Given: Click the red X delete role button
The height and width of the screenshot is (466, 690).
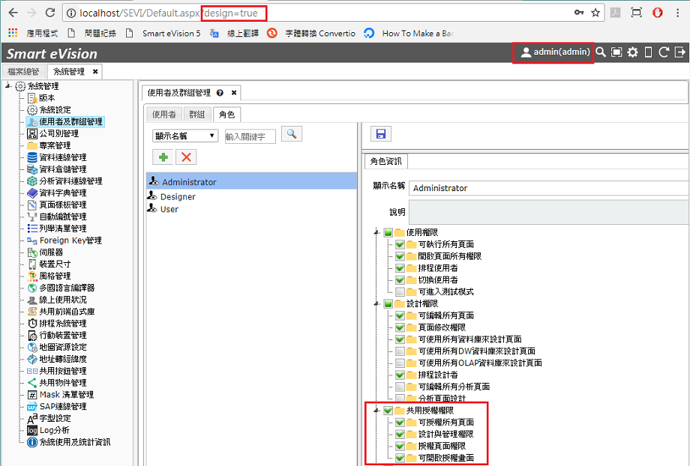Looking at the screenshot, I should pyautogui.click(x=186, y=157).
